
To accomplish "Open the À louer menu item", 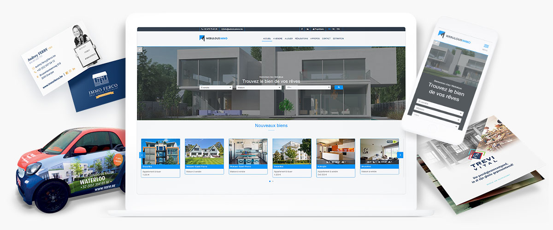I will [x=288, y=39].
